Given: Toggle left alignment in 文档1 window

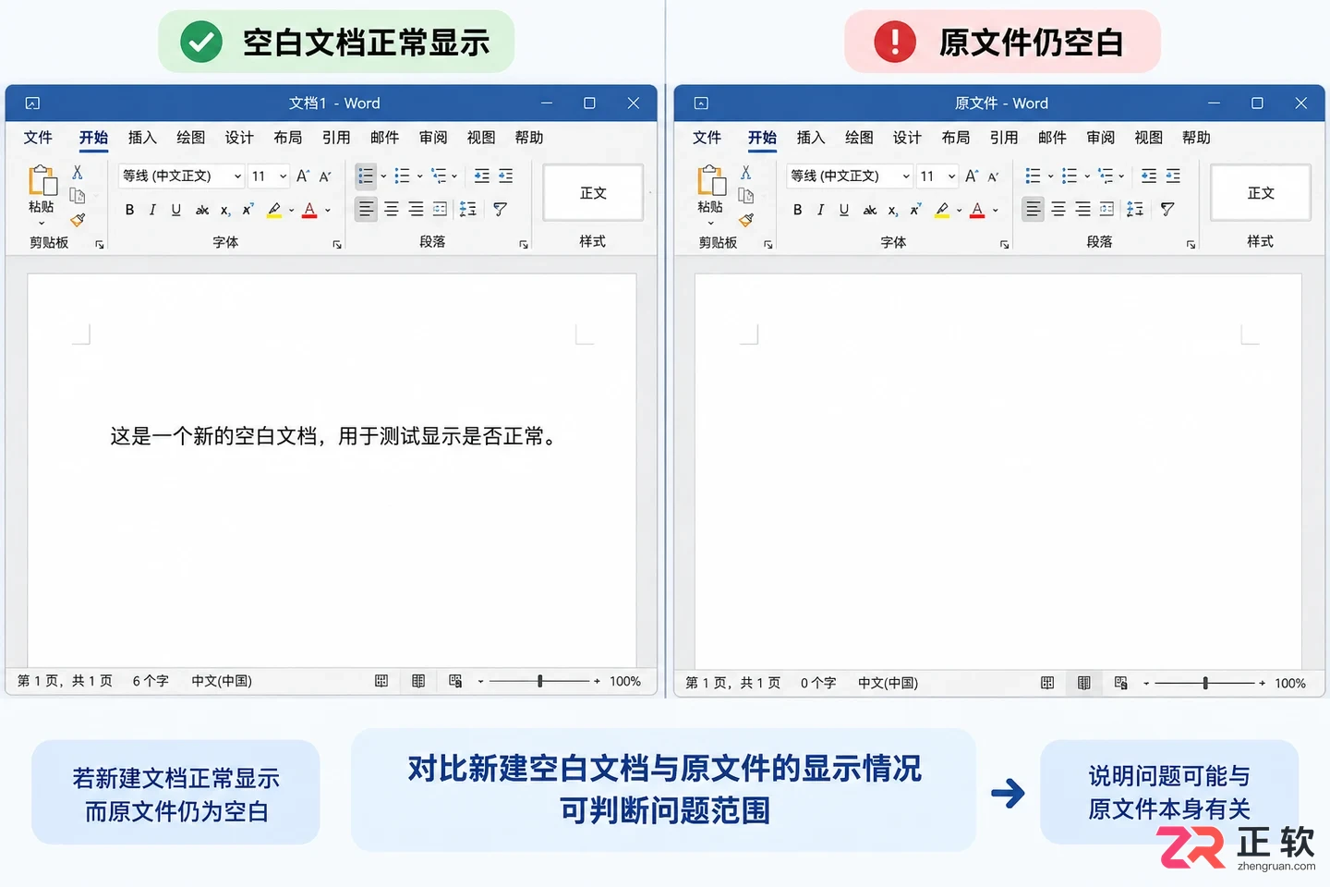Looking at the screenshot, I should (x=367, y=210).
